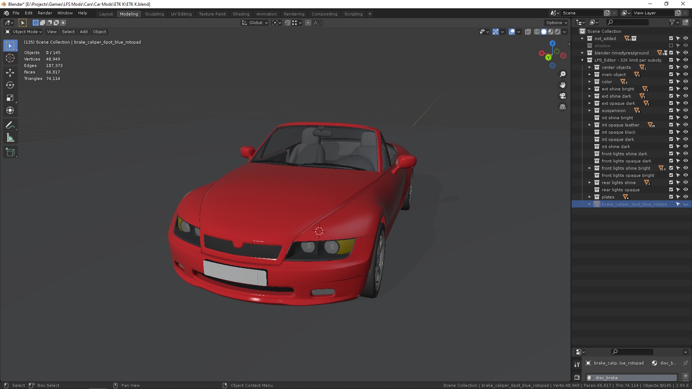
Task: Open the Render menu
Action: point(45,13)
